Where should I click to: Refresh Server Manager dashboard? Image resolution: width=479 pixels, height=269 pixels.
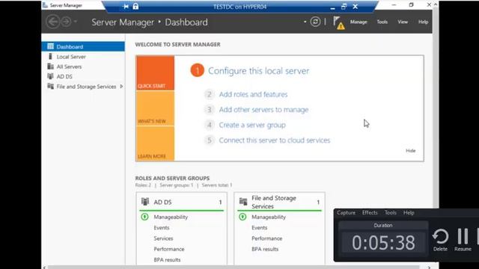tap(315, 22)
